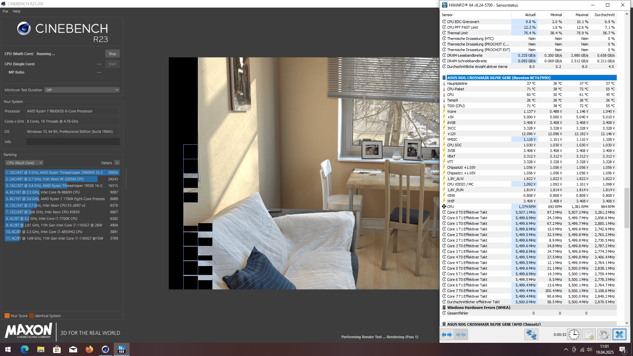The width and height of the screenshot is (633, 356).
Task: Click the collapse columns arrows icon
Action: click(x=461, y=335)
